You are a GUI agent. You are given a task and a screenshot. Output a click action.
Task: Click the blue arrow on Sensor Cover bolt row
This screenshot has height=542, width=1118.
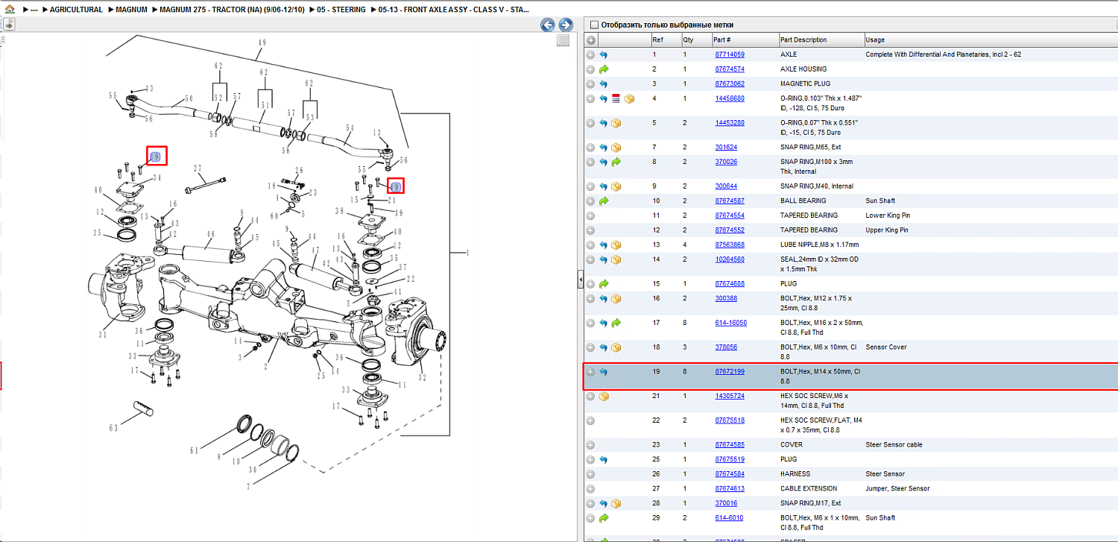point(604,347)
